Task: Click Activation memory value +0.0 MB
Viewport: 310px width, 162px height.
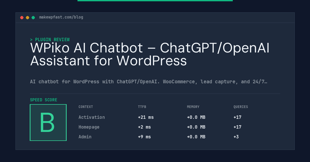Action: coord(196,117)
